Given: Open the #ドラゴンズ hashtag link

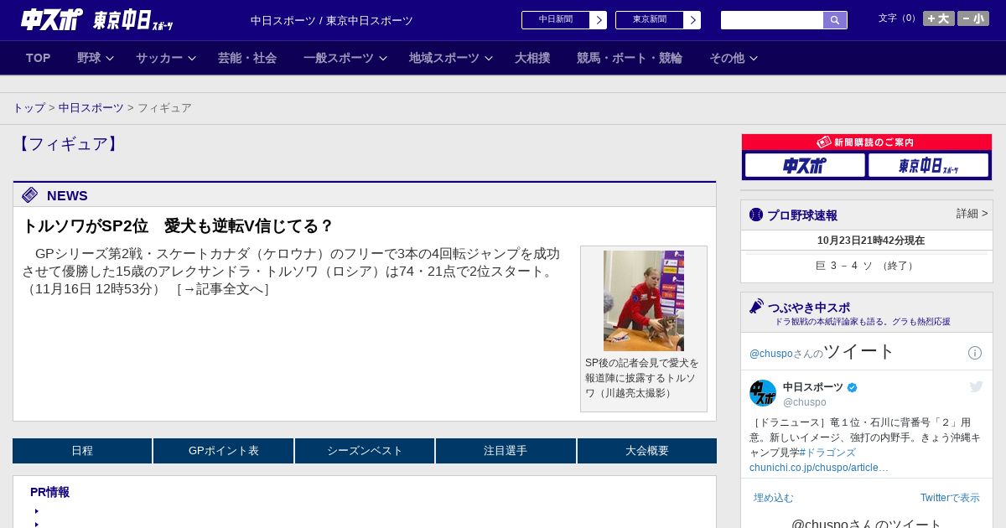Looking at the screenshot, I should coord(827,453).
